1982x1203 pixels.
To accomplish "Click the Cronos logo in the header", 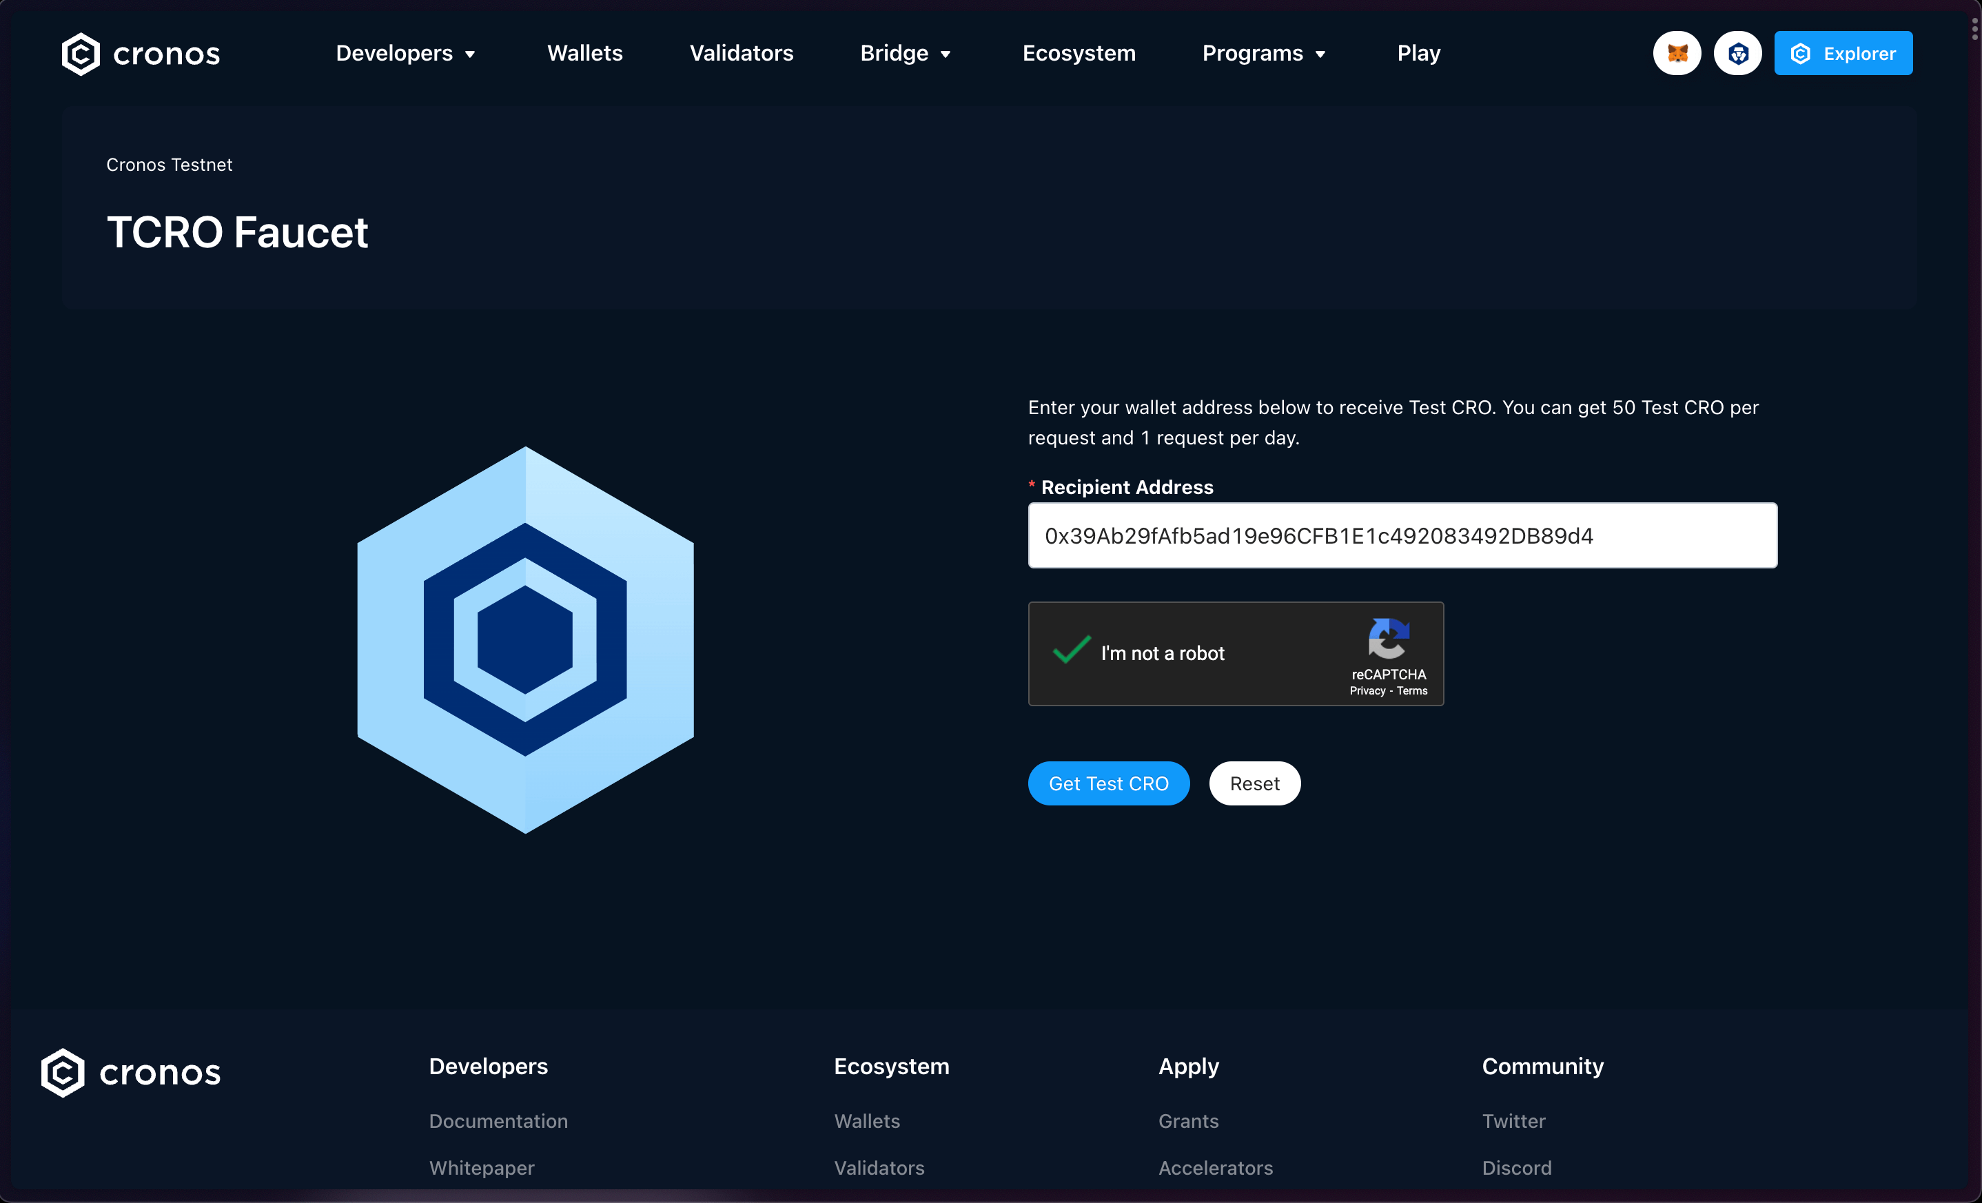I will point(141,54).
